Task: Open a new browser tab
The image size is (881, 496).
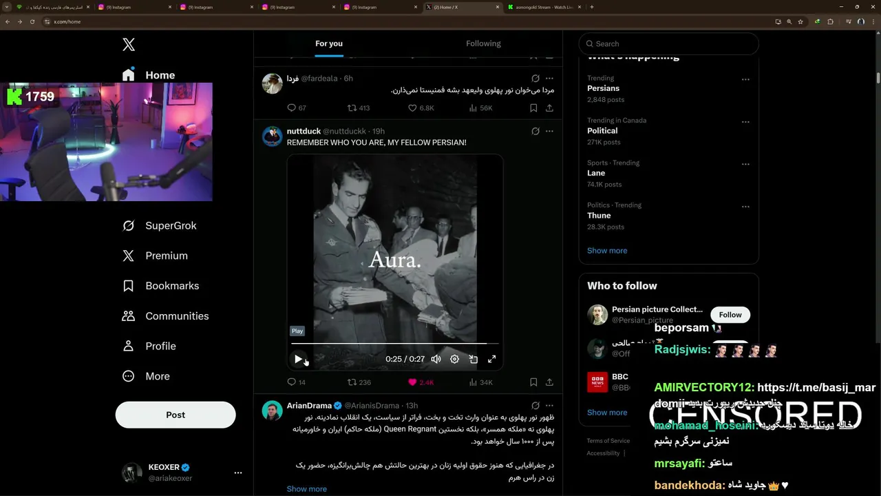Action: [x=592, y=7]
